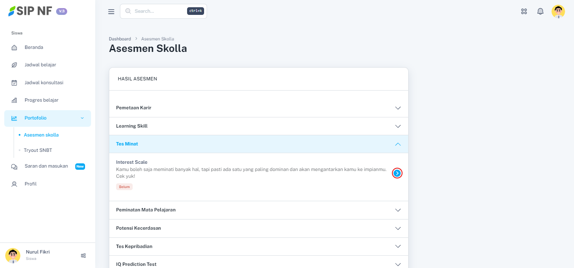Click the Beranda home icon

(14, 48)
